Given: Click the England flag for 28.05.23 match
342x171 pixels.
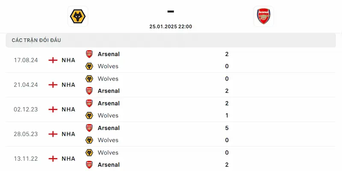Looking at the screenshot, I should pos(53,134).
